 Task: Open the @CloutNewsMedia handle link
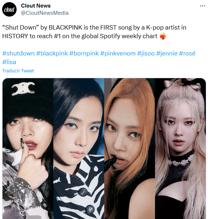point(45,13)
